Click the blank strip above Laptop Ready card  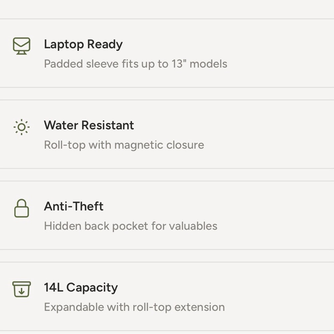point(167,9)
